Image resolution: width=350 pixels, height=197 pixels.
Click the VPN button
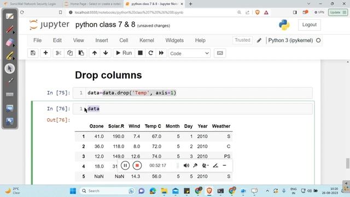319,12
